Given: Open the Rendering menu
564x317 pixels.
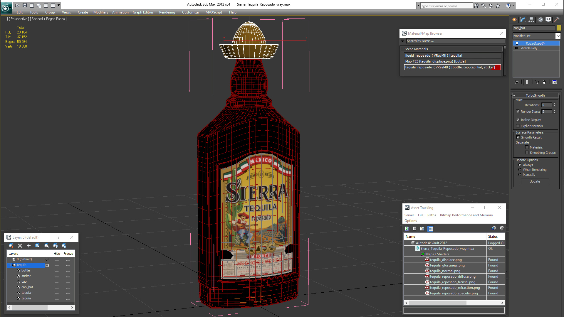Looking at the screenshot, I should point(167,12).
